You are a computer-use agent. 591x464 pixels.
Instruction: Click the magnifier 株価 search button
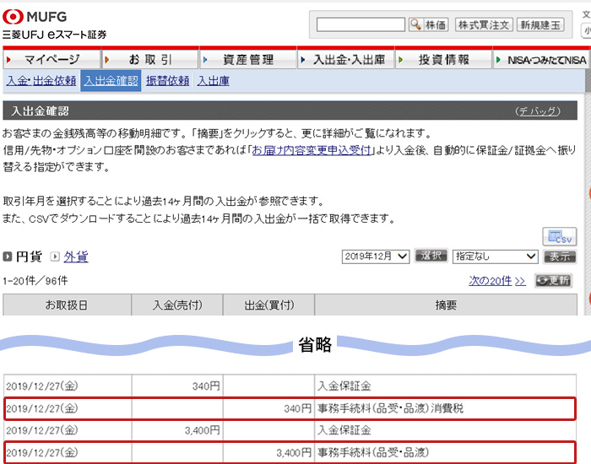point(428,24)
